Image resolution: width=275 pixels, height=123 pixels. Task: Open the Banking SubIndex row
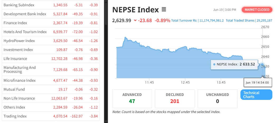click(x=19, y=5)
